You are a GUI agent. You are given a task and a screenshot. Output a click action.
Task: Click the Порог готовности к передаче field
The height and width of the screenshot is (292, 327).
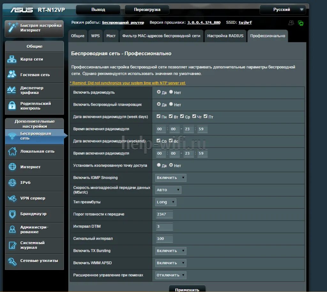(164, 214)
